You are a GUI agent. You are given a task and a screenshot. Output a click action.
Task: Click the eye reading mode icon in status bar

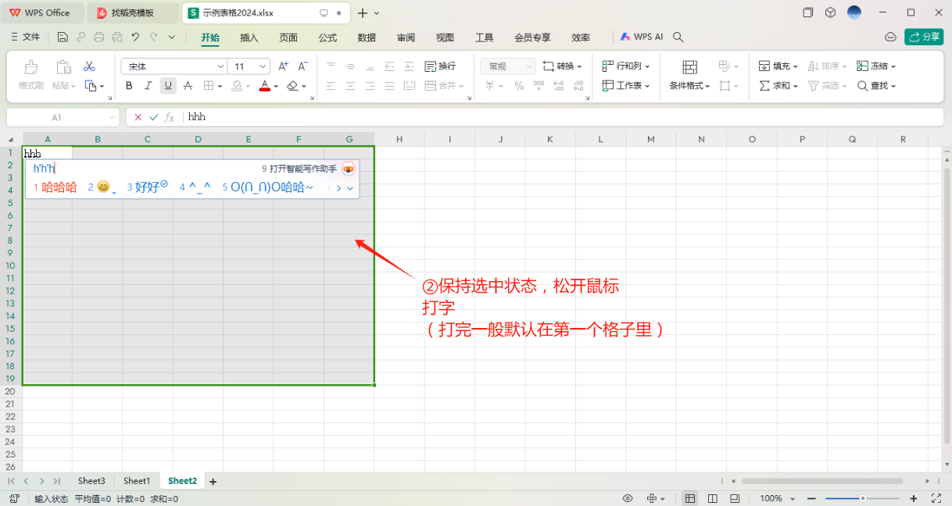pos(628,498)
